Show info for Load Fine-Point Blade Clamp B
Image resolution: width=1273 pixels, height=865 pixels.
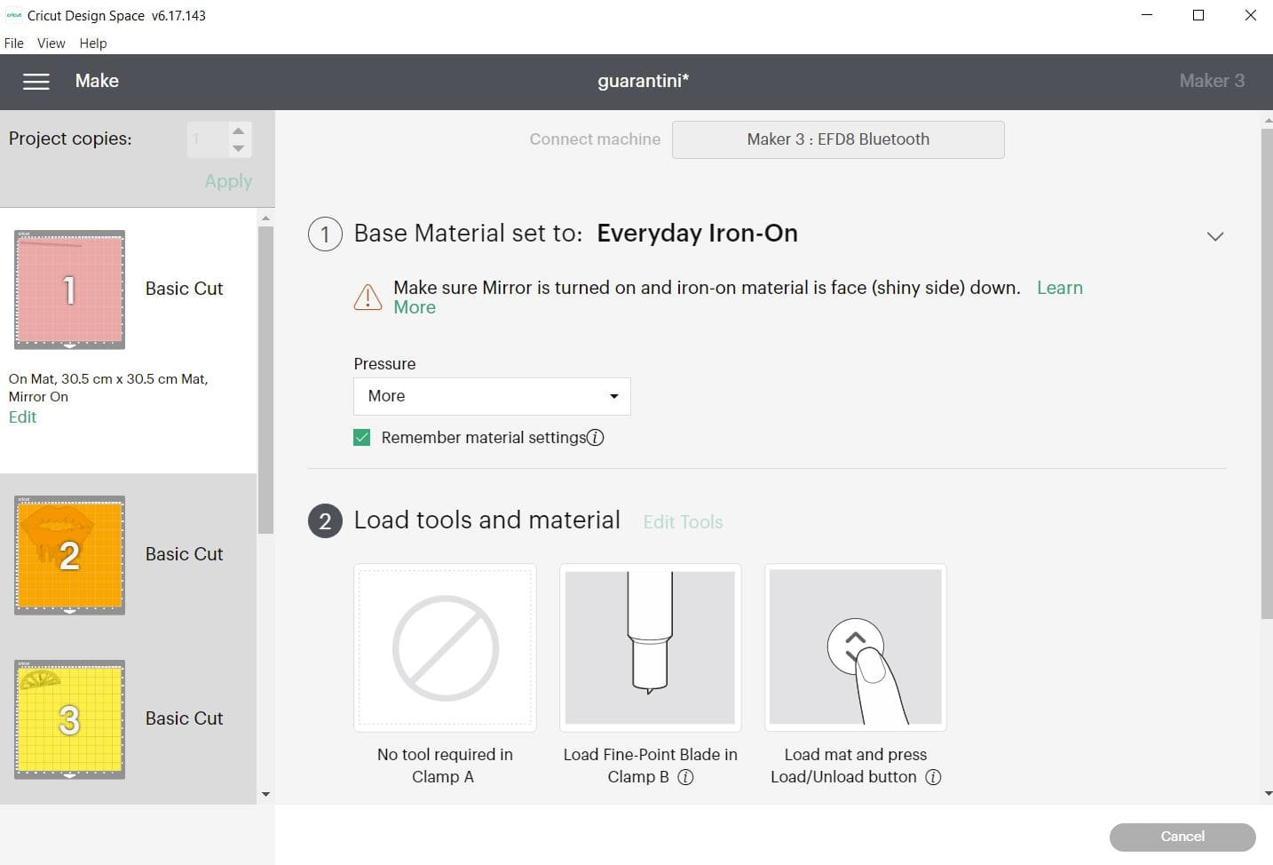(x=685, y=777)
